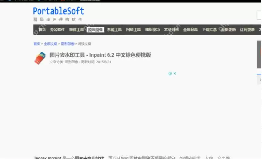Close the ad with X icon

(175, 74)
